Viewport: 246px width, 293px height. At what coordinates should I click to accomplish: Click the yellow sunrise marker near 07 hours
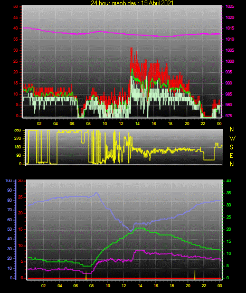[x=86, y=275]
